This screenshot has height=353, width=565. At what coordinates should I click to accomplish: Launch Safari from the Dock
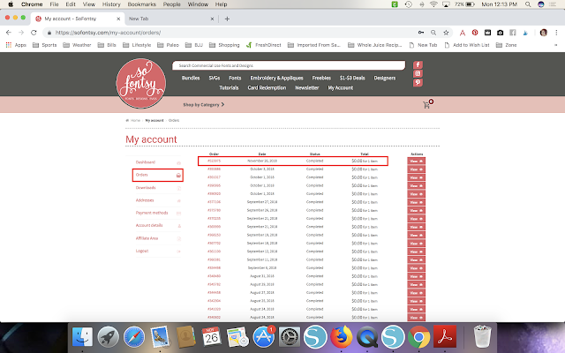134,337
